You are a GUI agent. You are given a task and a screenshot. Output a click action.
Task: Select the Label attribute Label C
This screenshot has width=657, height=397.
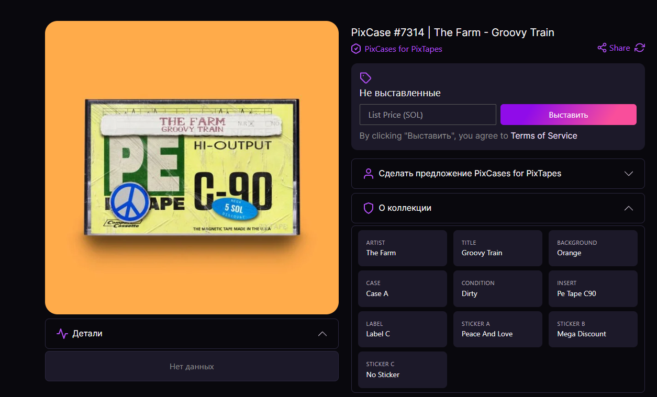click(403, 329)
